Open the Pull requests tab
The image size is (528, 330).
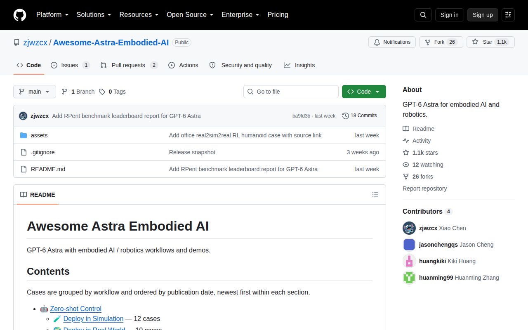click(129, 65)
